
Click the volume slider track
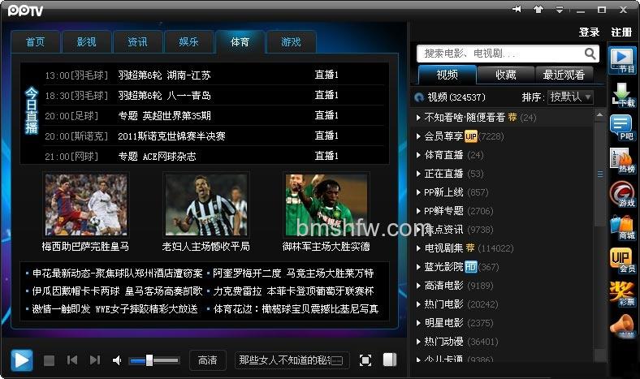tap(154, 360)
